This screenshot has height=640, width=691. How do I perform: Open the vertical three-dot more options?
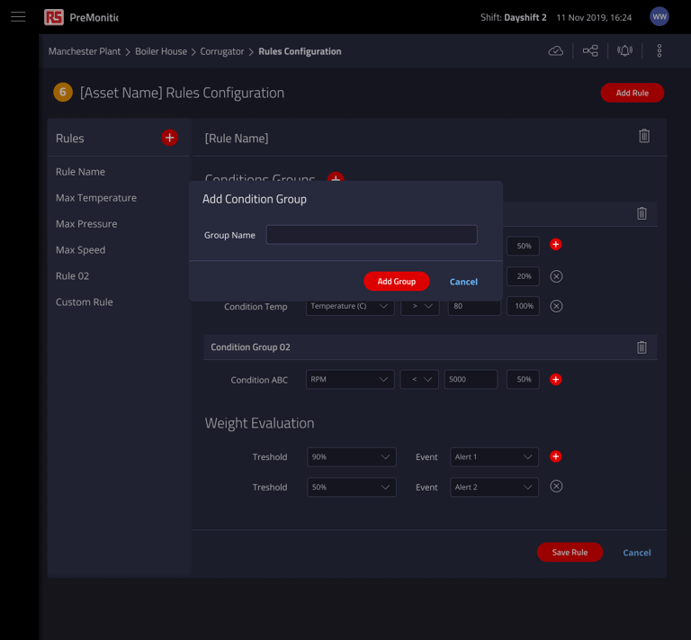pyautogui.click(x=659, y=51)
